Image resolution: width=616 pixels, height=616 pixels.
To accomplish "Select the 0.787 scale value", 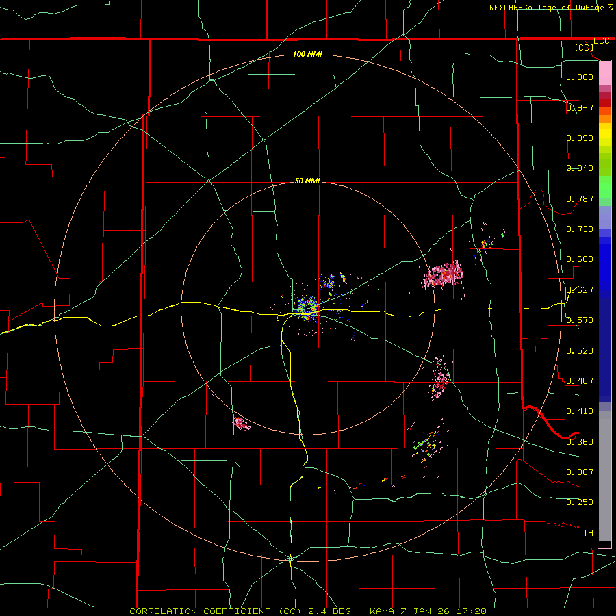I will [580, 198].
